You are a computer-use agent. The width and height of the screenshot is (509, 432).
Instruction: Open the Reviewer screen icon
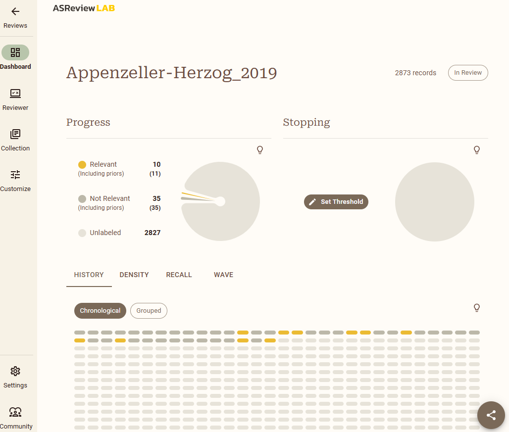pos(15,94)
